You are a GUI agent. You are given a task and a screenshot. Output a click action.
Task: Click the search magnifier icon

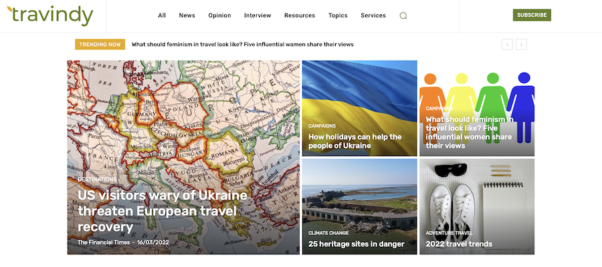tap(403, 15)
